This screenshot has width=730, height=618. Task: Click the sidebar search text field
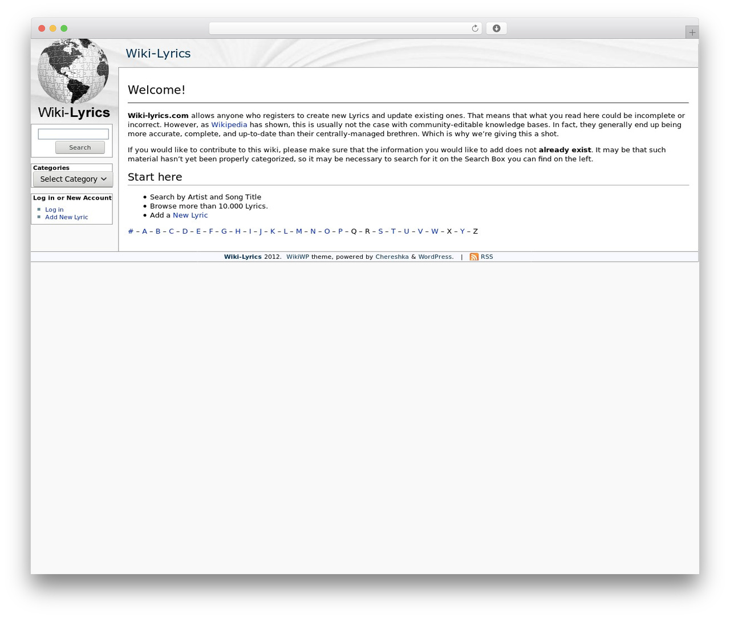(73, 134)
